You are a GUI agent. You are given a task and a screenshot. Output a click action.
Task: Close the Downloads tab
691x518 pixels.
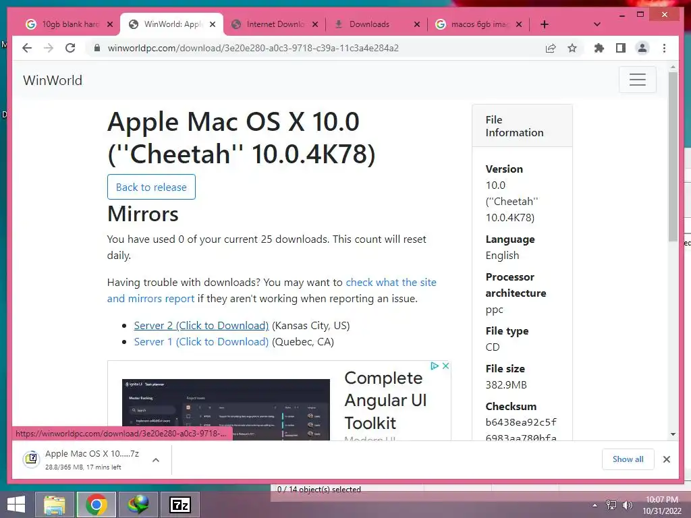pyautogui.click(x=417, y=24)
